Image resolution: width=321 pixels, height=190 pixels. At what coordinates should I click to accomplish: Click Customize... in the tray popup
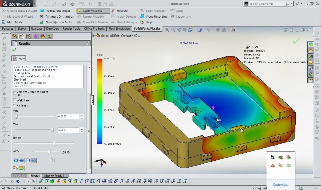[x=281, y=185]
